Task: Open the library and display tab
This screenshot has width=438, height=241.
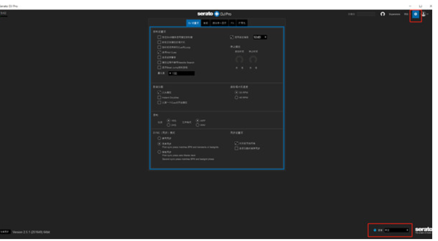Action: coord(219,23)
